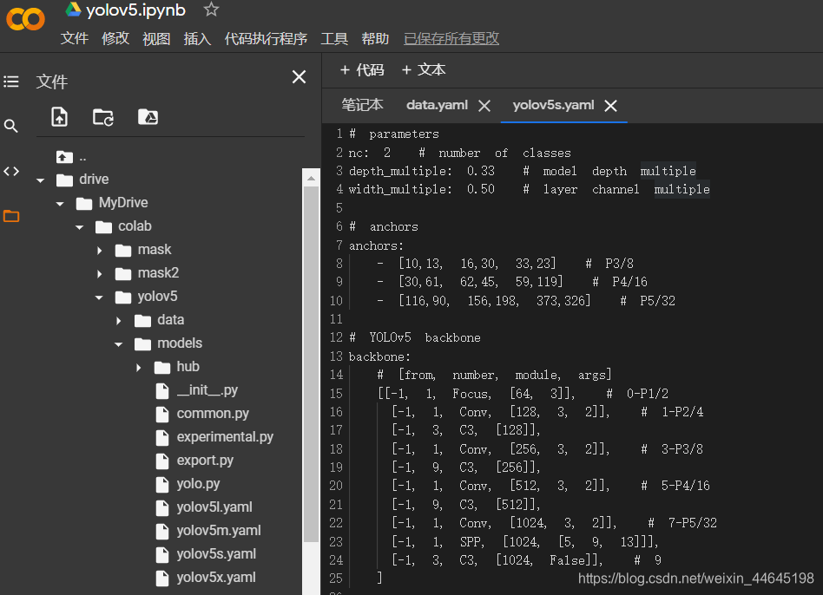
Task: Click the 'backbone:' line in editor
Action: tap(379, 357)
